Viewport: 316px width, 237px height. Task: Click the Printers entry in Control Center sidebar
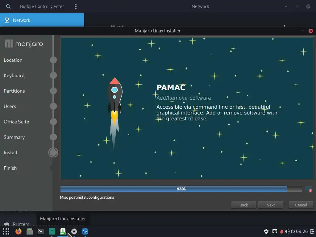21,224
